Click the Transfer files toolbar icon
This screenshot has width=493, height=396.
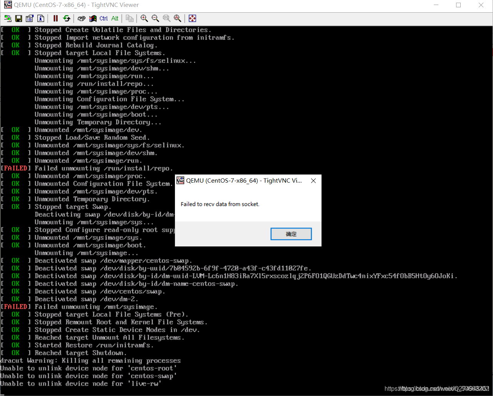pos(130,18)
